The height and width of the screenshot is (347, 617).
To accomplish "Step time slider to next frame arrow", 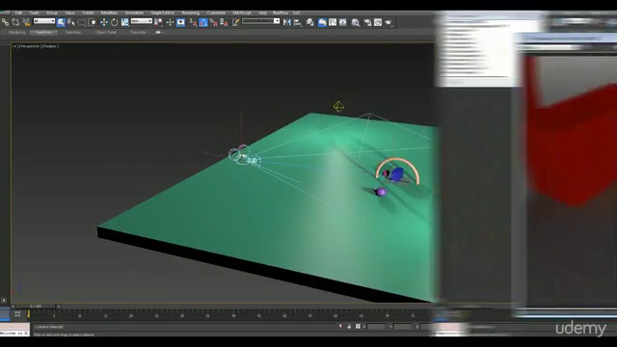I will point(58,307).
